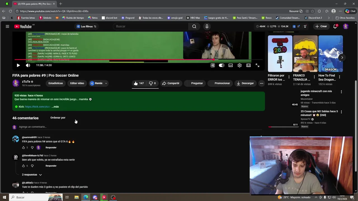
Task: Like the comment by @DerekMaan-tz7td
Action: point(23,166)
